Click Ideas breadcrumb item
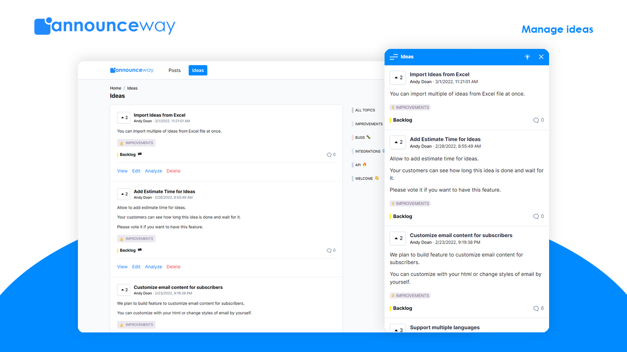The image size is (627, 352). [x=132, y=88]
